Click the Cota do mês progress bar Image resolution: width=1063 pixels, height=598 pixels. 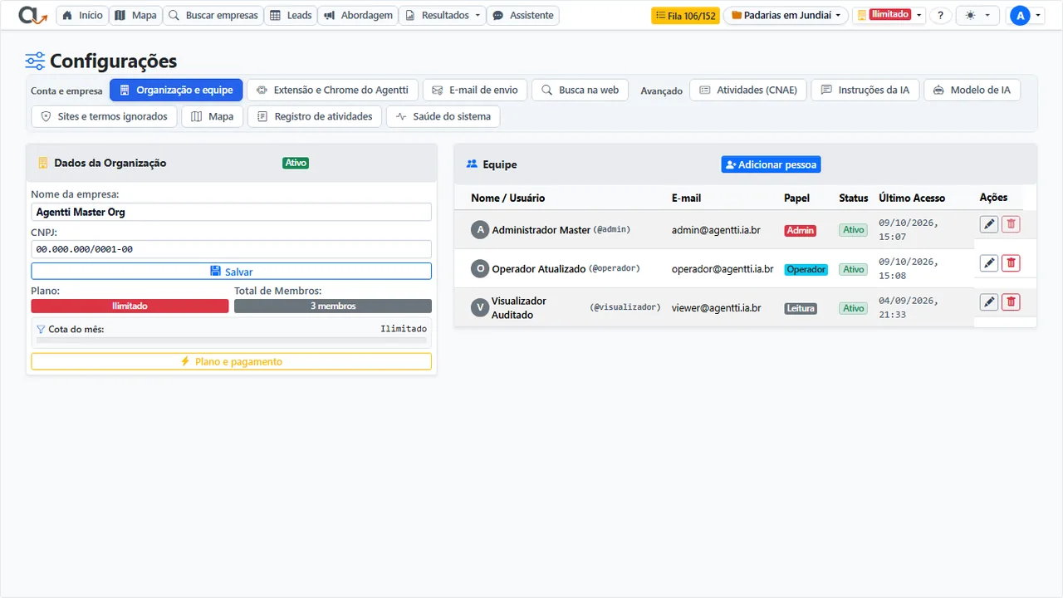(231, 340)
